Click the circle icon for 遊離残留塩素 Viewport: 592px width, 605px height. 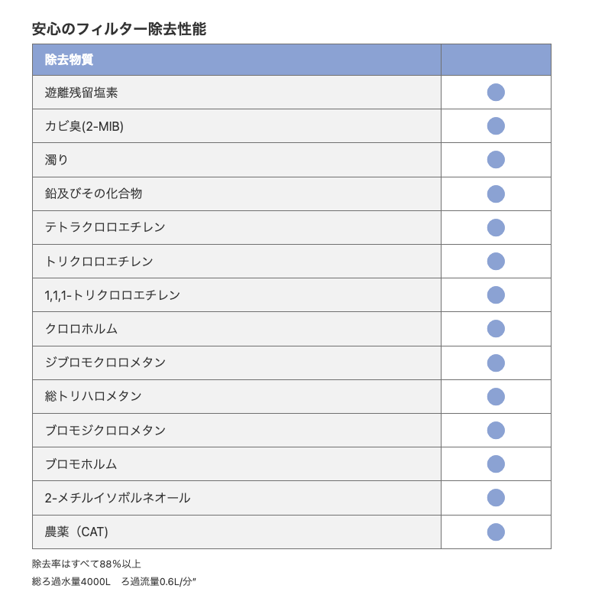pyautogui.click(x=496, y=93)
